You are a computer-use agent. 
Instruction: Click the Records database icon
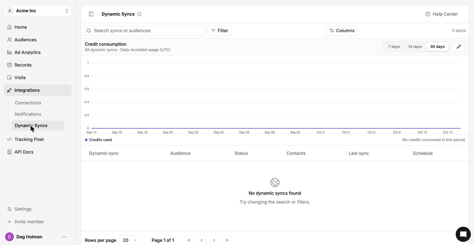(x=9, y=65)
